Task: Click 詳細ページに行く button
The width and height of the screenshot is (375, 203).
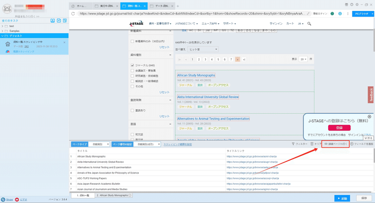Action: [335, 144]
